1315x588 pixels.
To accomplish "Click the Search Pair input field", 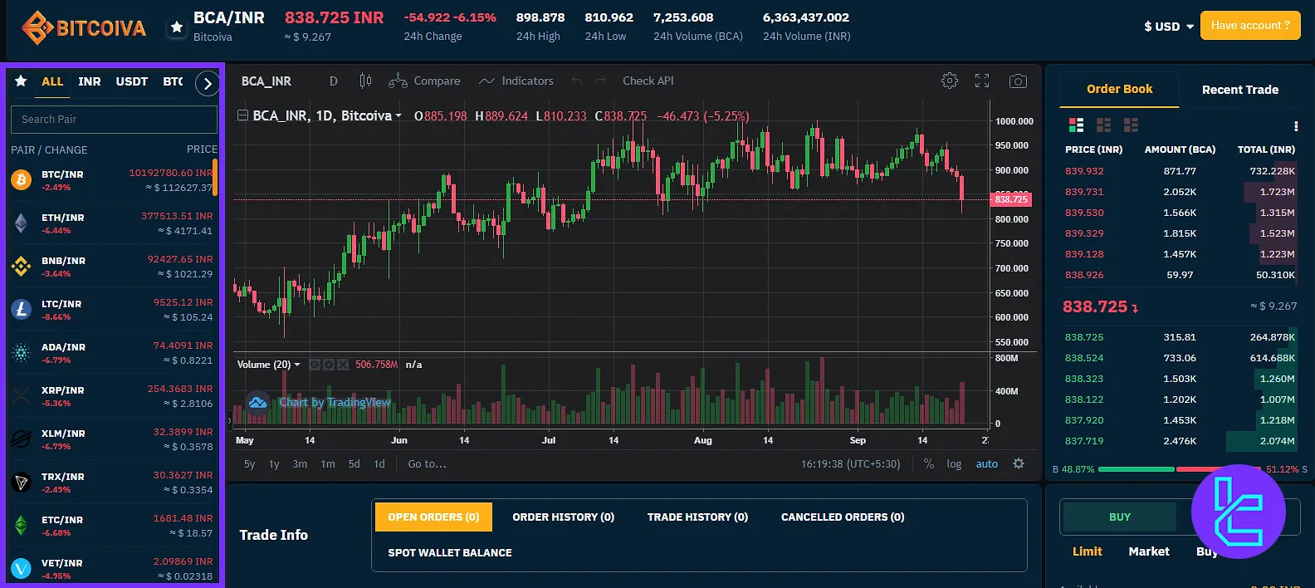I will click(114, 120).
